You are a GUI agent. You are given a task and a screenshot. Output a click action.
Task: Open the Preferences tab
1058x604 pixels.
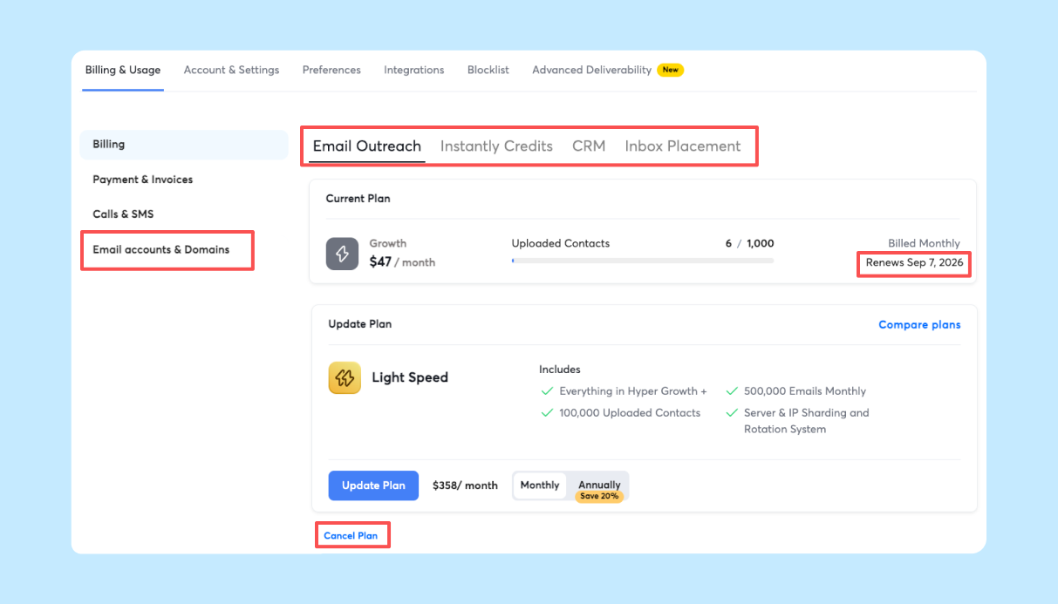[331, 70]
